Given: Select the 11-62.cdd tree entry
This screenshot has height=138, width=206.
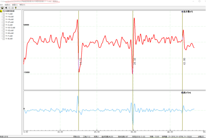Looking at the screenshot, I should (x=9, y=33).
